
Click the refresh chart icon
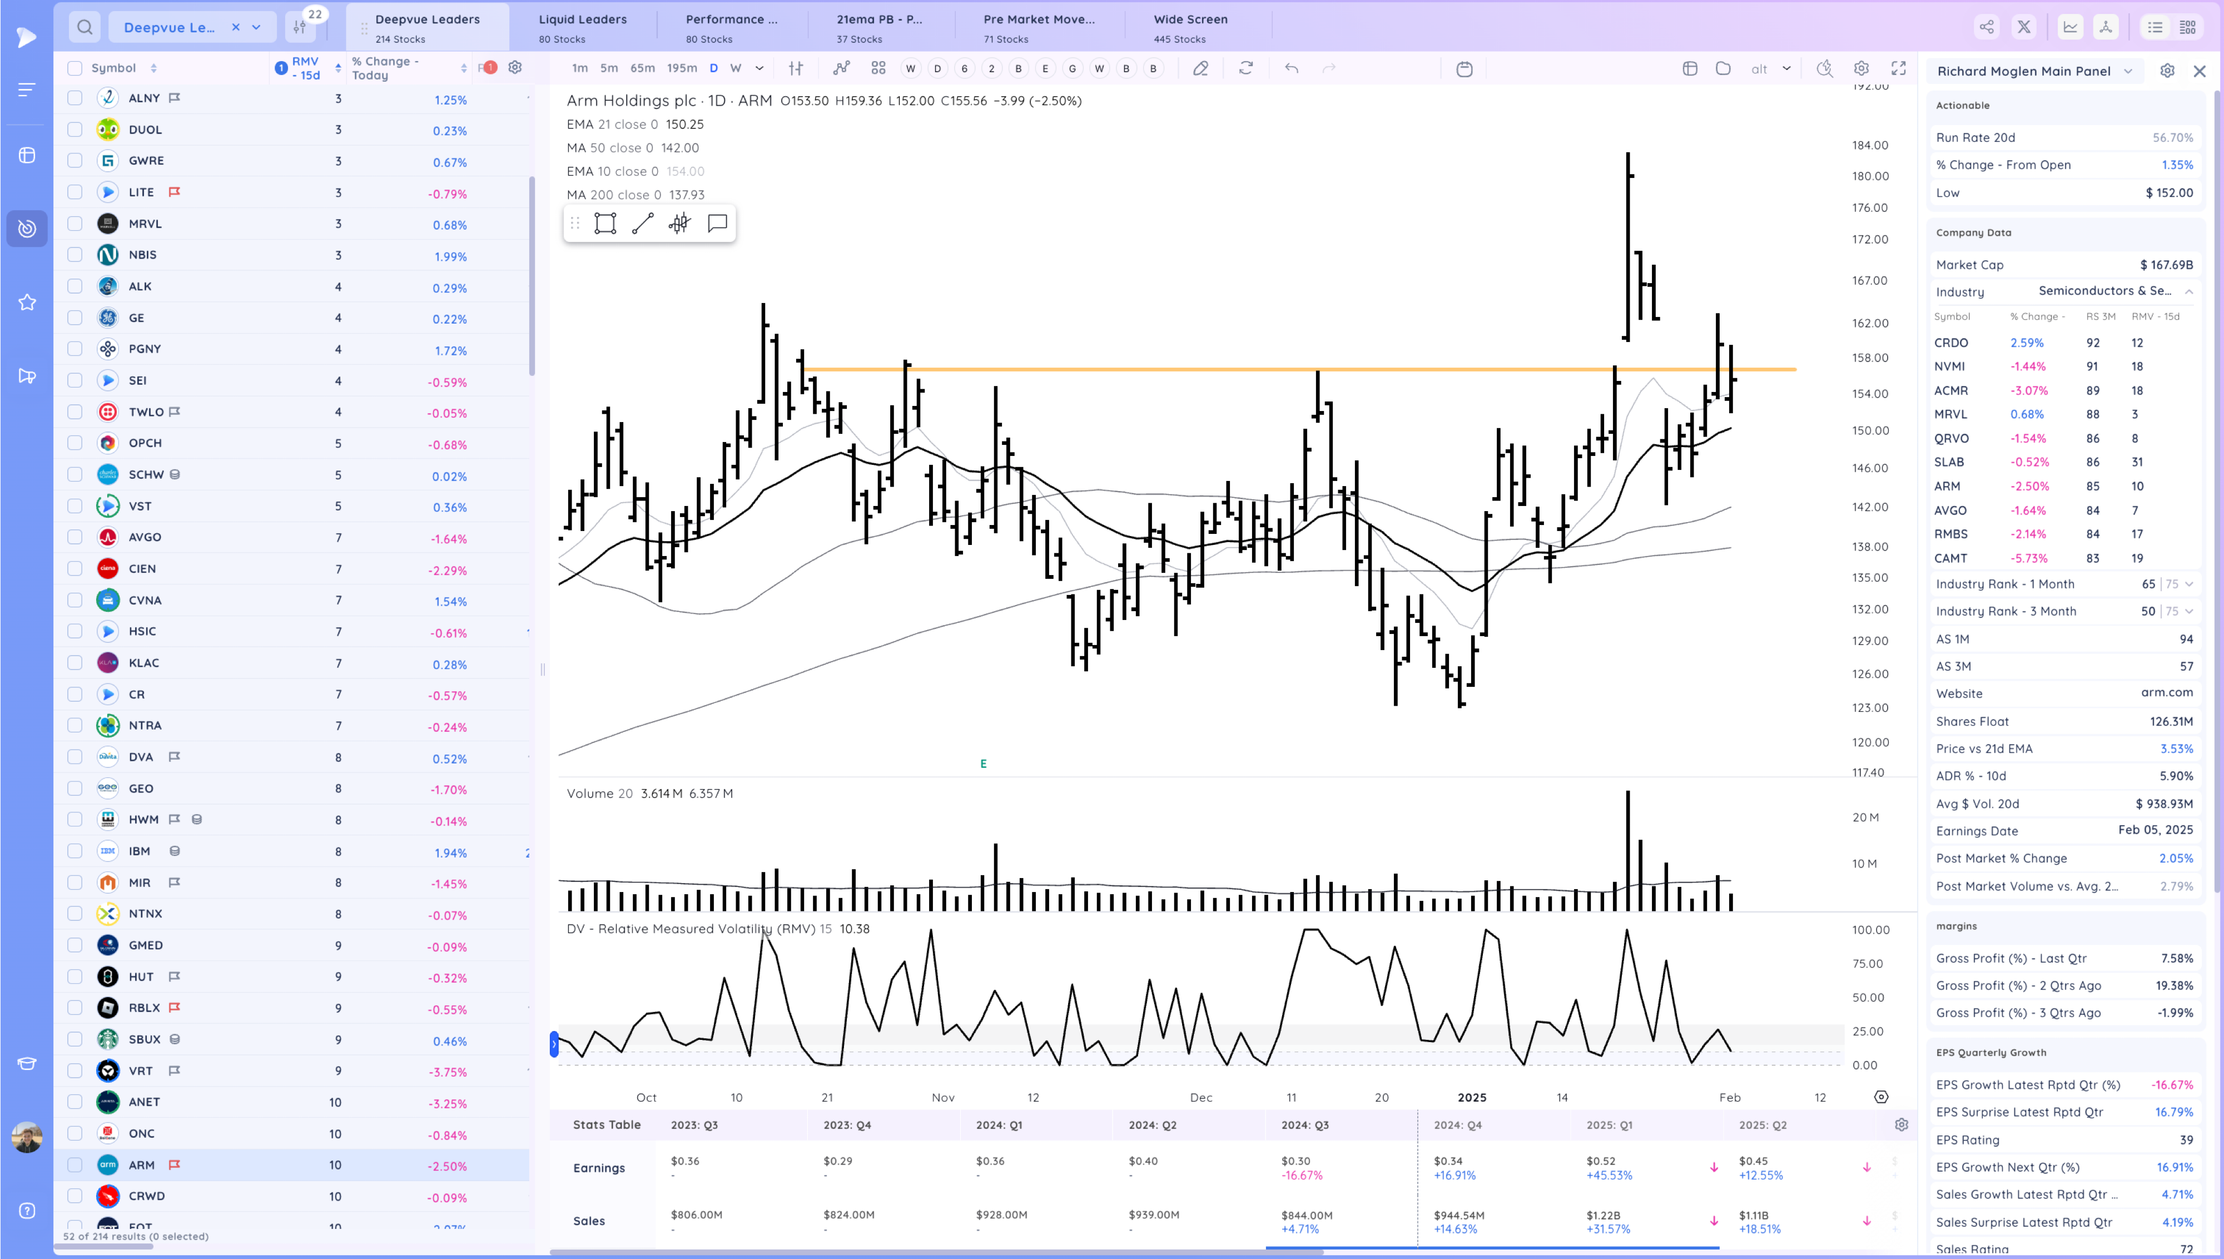(x=1245, y=68)
